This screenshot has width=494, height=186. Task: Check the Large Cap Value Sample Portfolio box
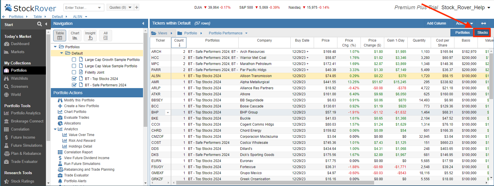click(x=74, y=66)
